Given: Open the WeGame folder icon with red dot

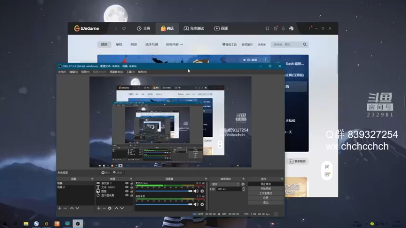Looking at the screenshot, I should [x=276, y=28].
